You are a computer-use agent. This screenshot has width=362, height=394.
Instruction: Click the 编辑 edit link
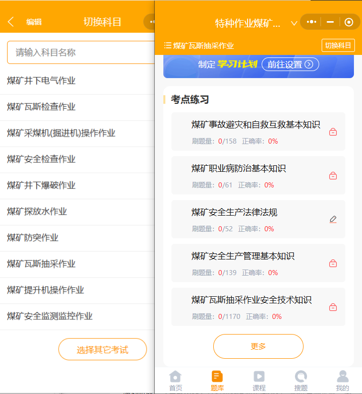(34, 22)
